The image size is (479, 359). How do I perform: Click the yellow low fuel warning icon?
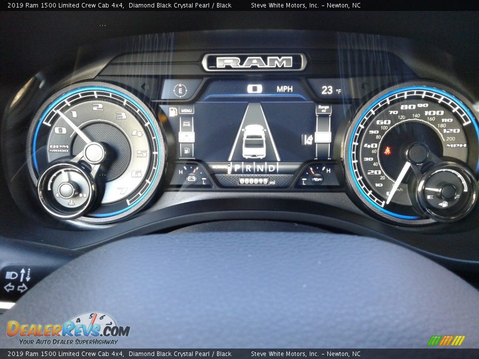point(173,112)
